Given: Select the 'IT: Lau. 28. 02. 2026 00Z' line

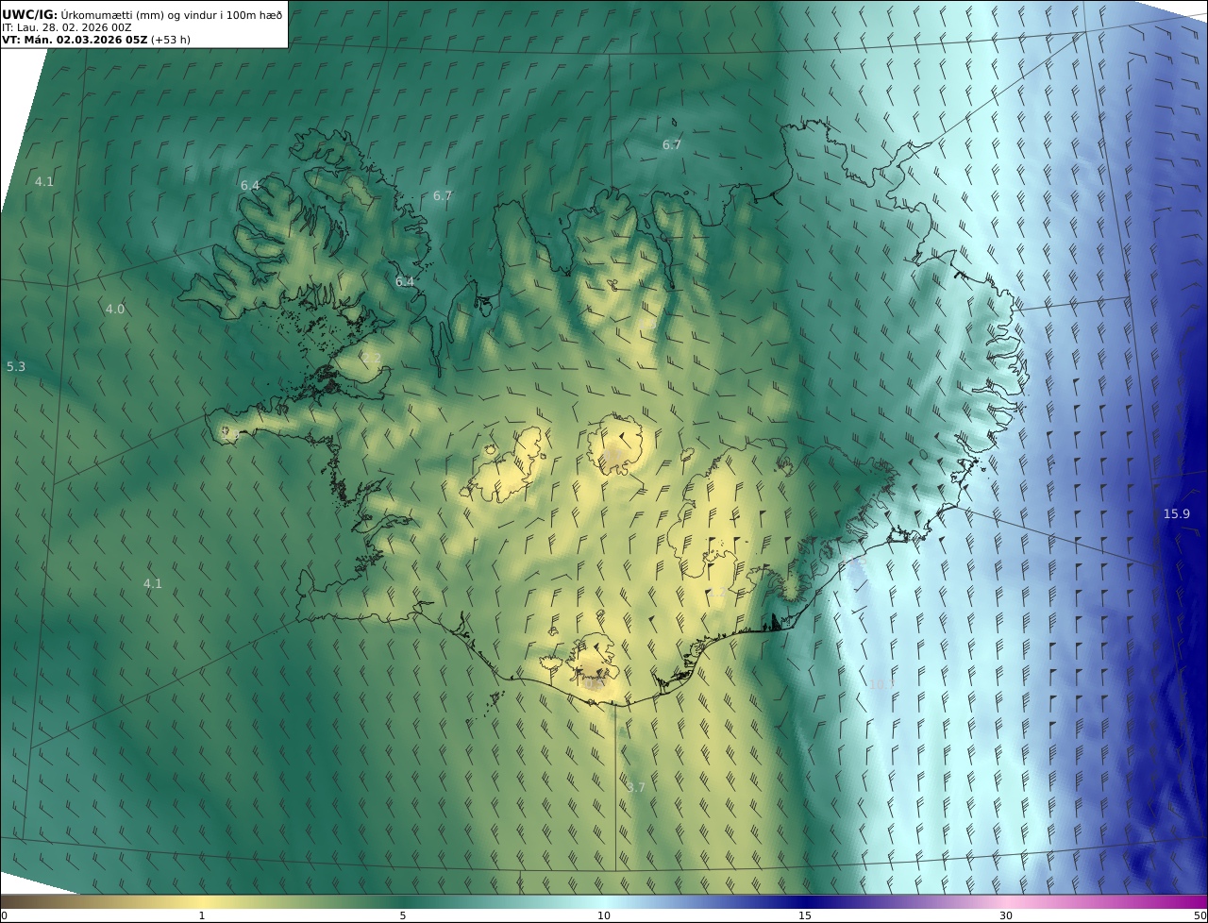Looking at the screenshot, I should pyautogui.click(x=67, y=27).
